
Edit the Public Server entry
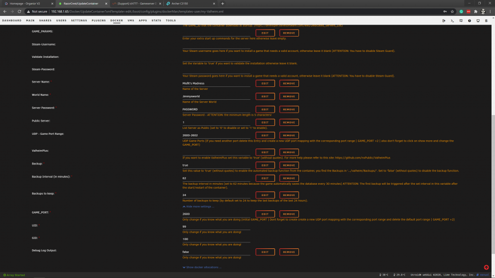pos(265,122)
